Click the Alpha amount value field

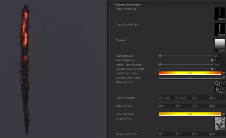point(220,56)
